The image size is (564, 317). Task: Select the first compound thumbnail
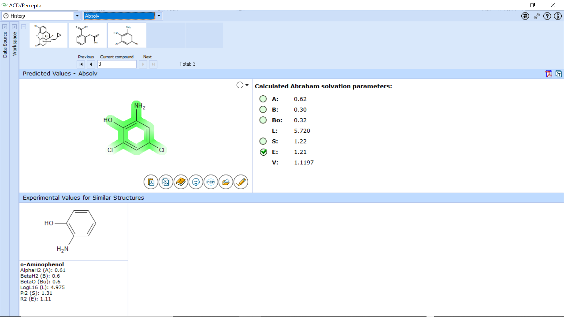pos(48,36)
